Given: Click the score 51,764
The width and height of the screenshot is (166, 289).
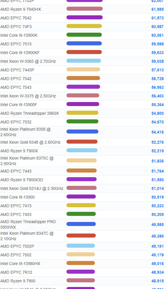Looking at the screenshot, I should pos(157,171).
